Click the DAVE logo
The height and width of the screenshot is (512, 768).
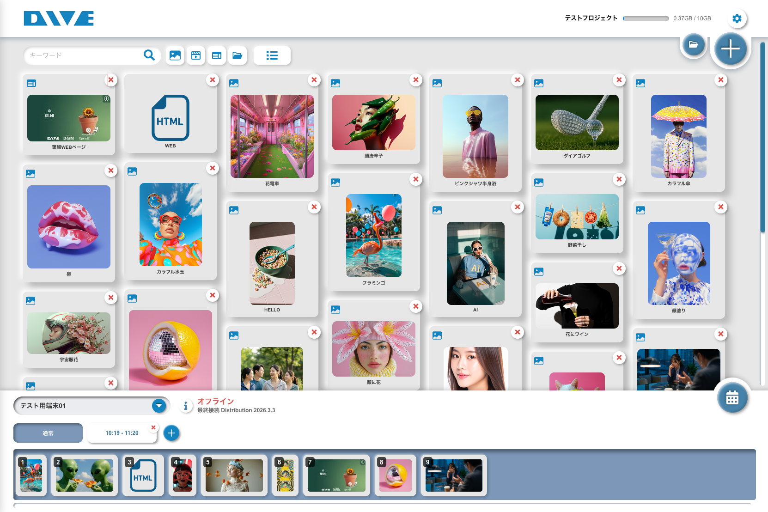(x=59, y=18)
